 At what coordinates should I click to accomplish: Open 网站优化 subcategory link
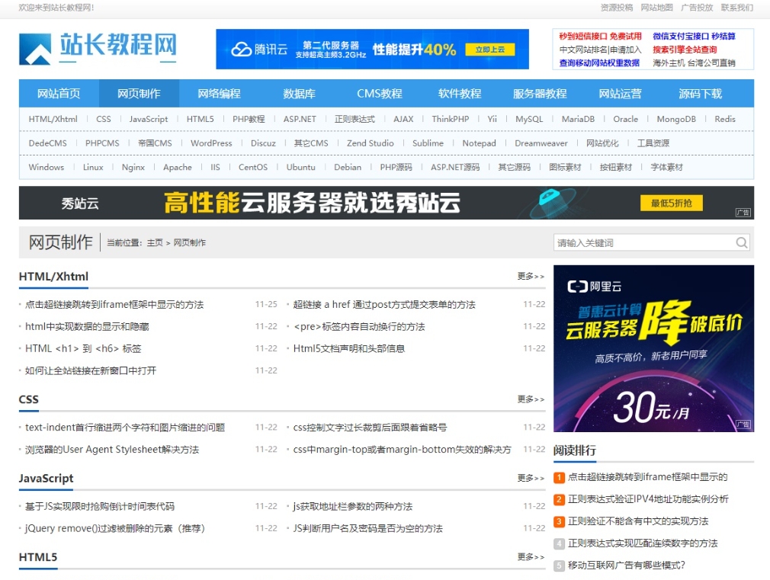point(602,143)
